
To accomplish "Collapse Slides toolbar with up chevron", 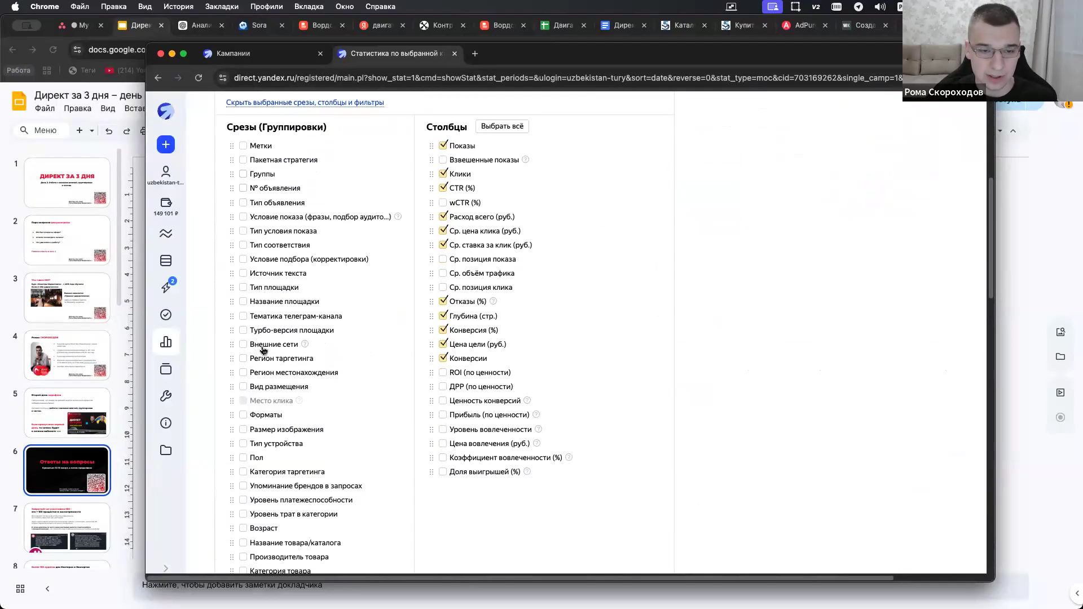I will (x=1013, y=131).
